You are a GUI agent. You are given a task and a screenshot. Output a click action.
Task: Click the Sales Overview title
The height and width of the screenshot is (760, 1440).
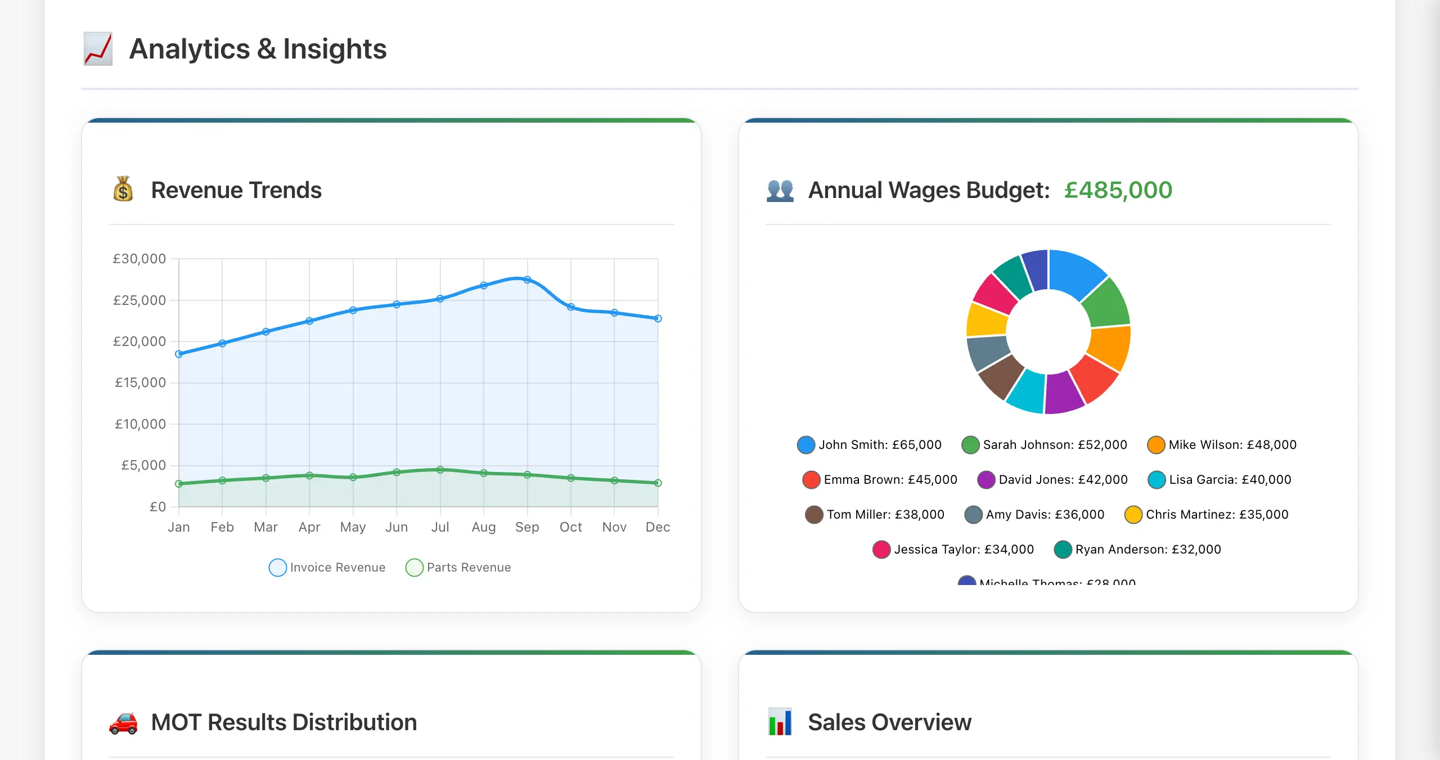pos(890,722)
